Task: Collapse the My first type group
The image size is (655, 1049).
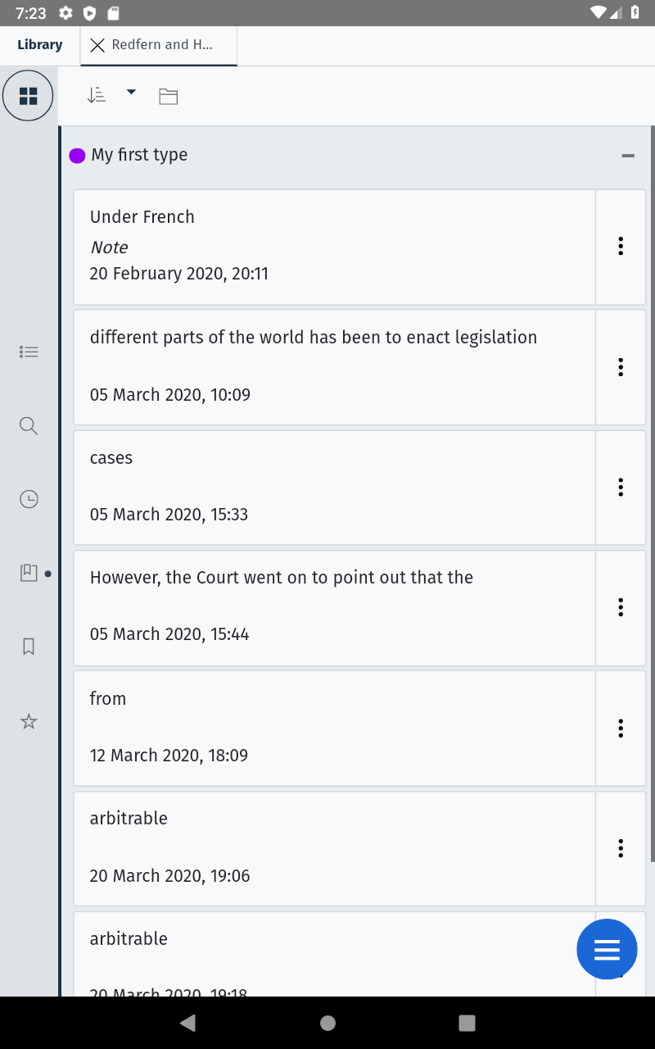Action: coord(628,156)
